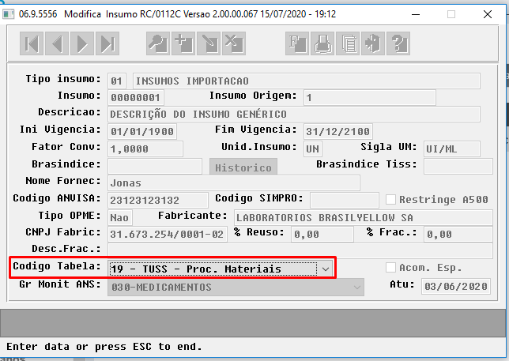Click the Insumo Origem field
509x361 pixels.
370,98
